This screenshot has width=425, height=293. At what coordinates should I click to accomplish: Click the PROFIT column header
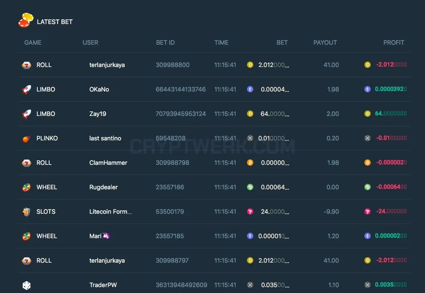pyautogui.click(x=393, y=43)
